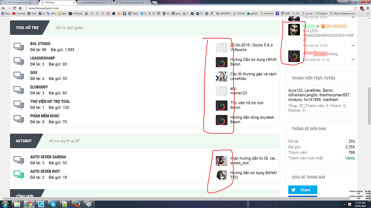Switch to the 'tạo avatar động vnxf' tab

[95, 2]
